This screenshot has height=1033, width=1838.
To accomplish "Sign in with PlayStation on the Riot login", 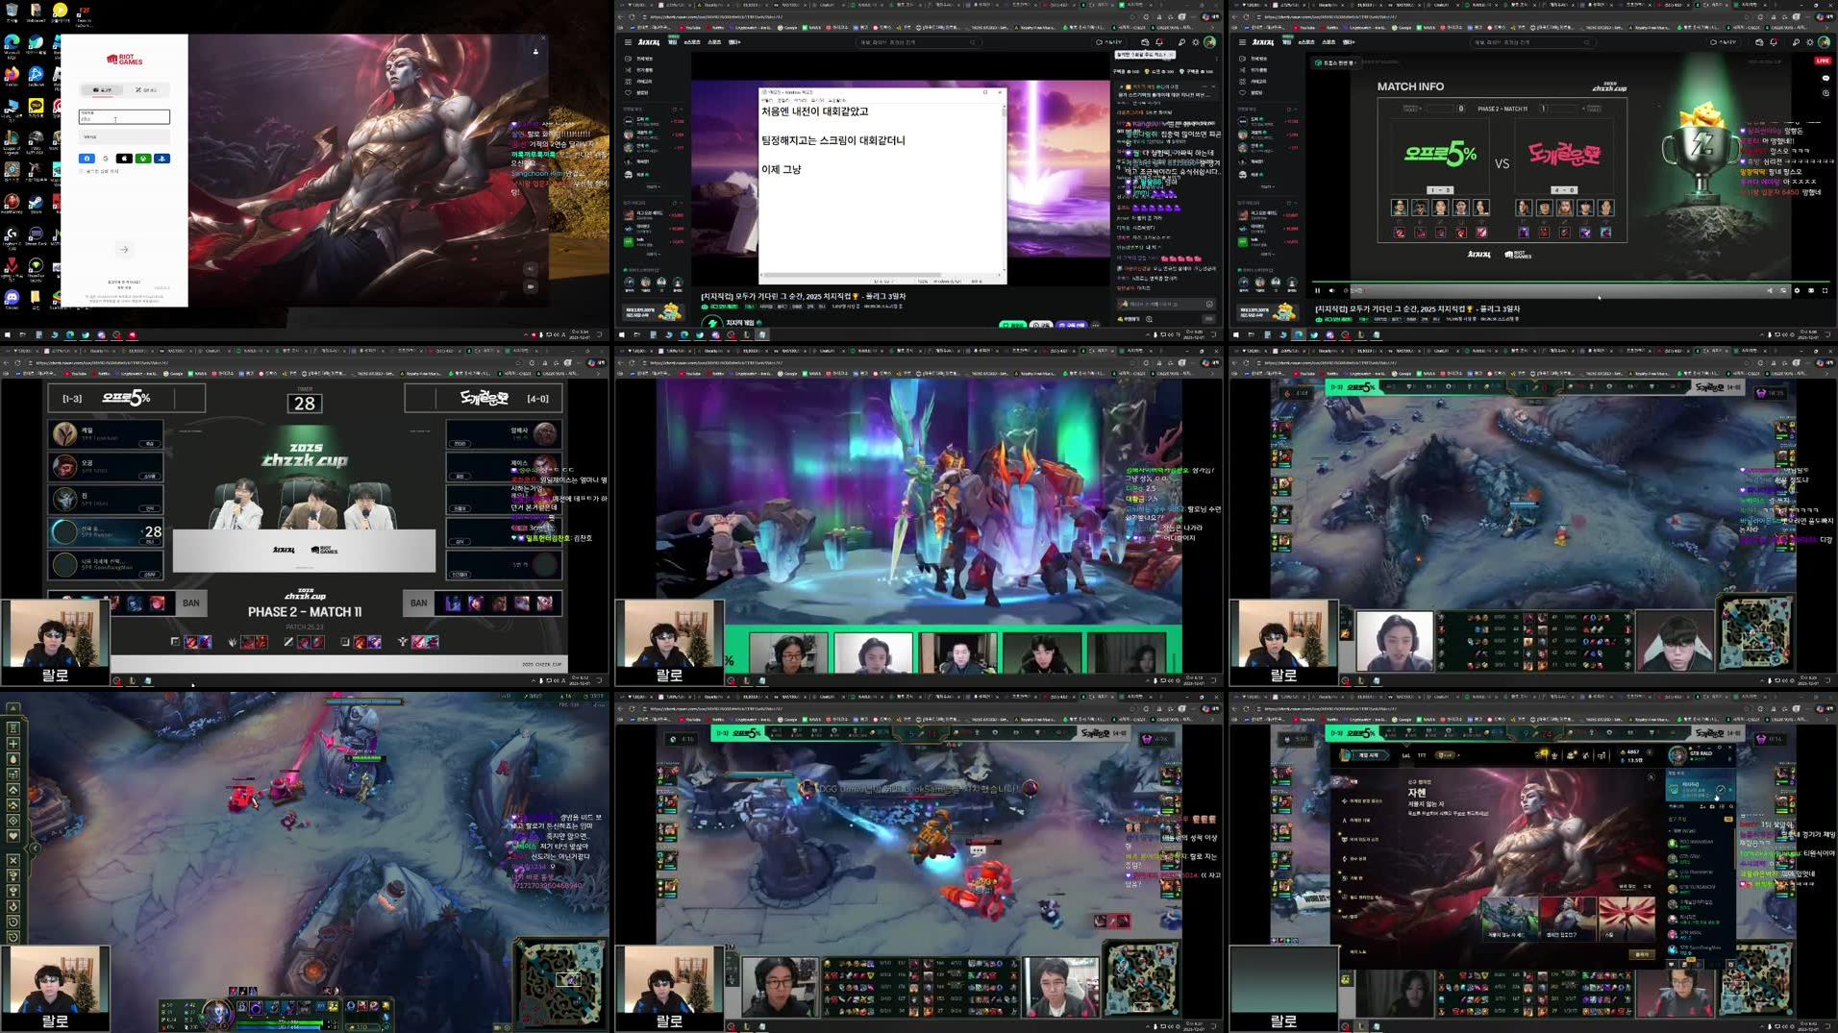I will pos(162,159).
